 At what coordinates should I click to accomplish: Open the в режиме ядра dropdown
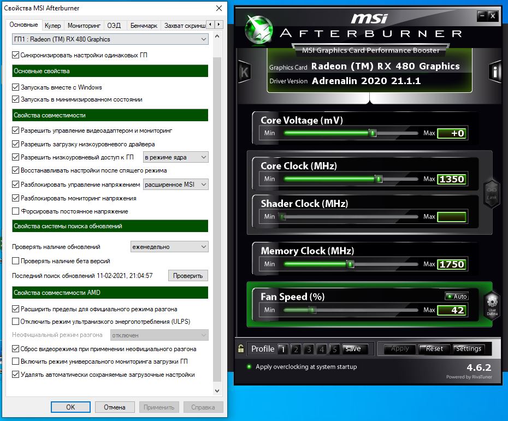click(x=175, y=157)
